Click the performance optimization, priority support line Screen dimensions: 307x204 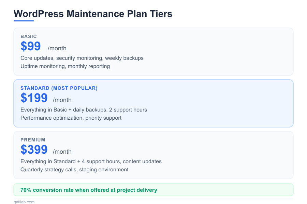(x=71, y=118)
